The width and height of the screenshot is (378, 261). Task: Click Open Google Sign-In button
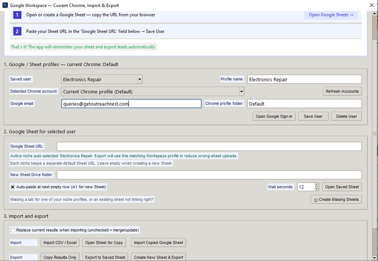274,116
